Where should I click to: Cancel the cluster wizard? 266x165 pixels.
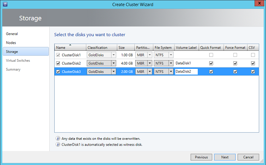coord(248,157)
